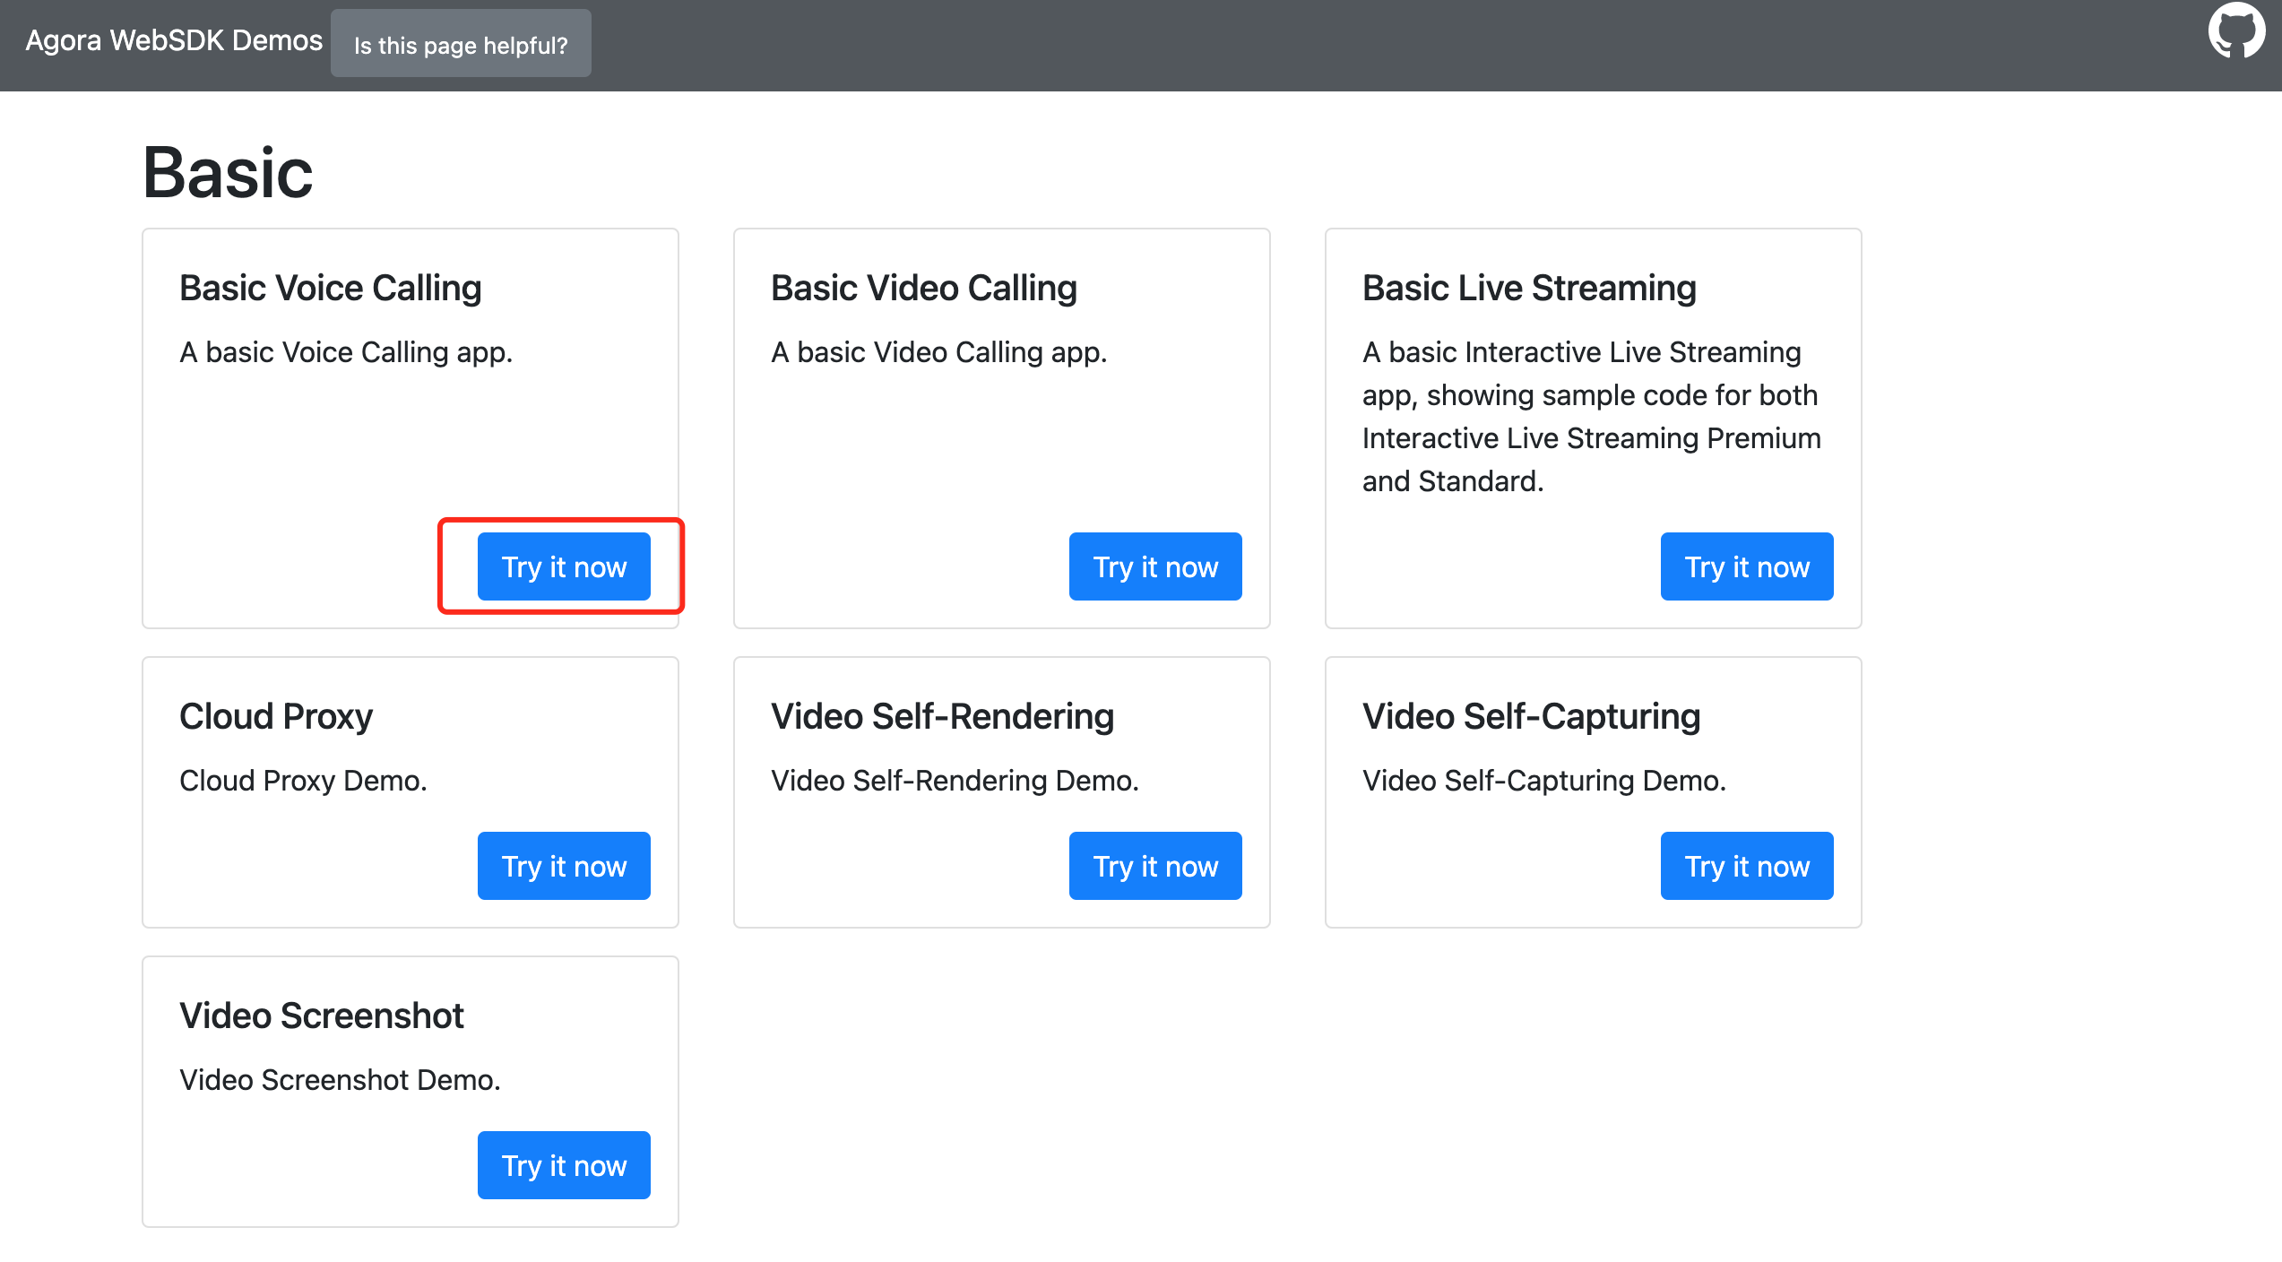Open the Agora WebSDK Demos home link
Screen dimensions: 2282x1262
click(174, 40)
